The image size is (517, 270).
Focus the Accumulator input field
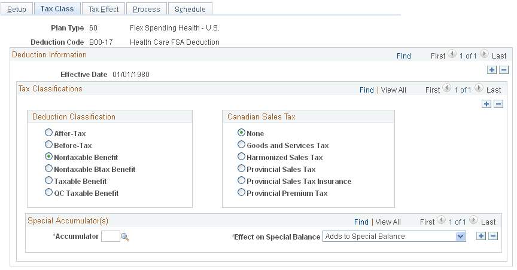point(110,237)
